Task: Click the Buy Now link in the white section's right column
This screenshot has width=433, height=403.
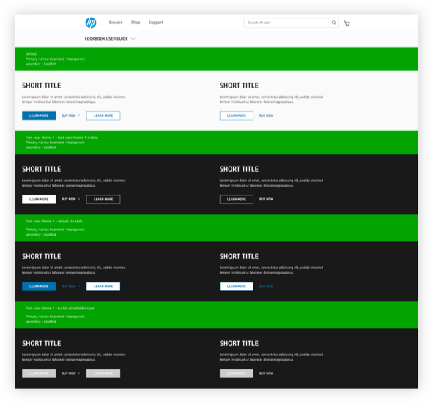Action: [x=266, y=116]
